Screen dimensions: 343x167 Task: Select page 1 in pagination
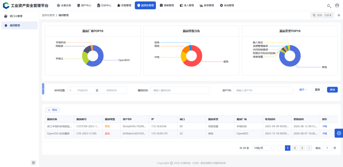[x=288, y=148]
